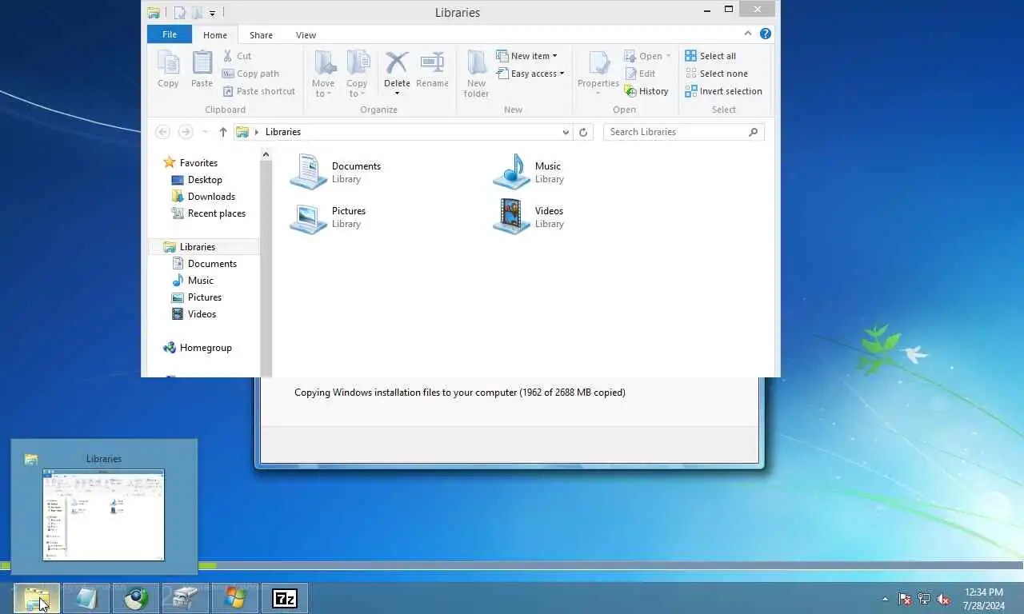Select Homegroup in the navigation pane

[197, 348]
